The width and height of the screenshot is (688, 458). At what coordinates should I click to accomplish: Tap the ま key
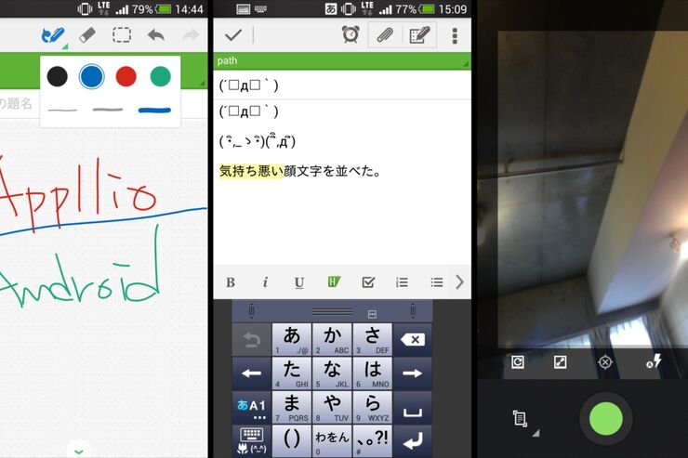click(292, 407)
